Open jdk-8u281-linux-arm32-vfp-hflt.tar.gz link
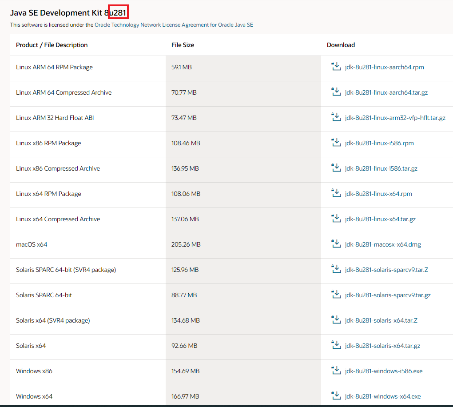 coord(395,118)
